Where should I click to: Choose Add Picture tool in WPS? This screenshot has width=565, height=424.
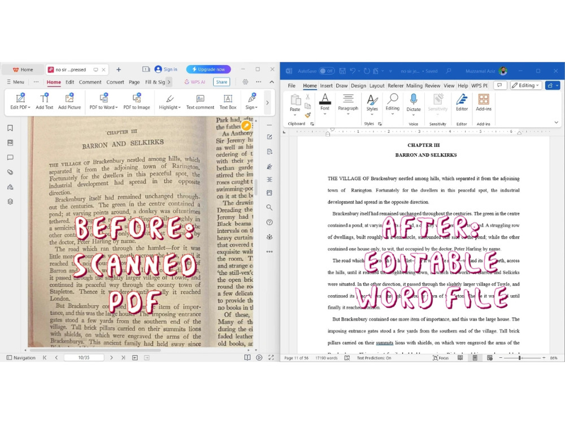coord(69,101)
